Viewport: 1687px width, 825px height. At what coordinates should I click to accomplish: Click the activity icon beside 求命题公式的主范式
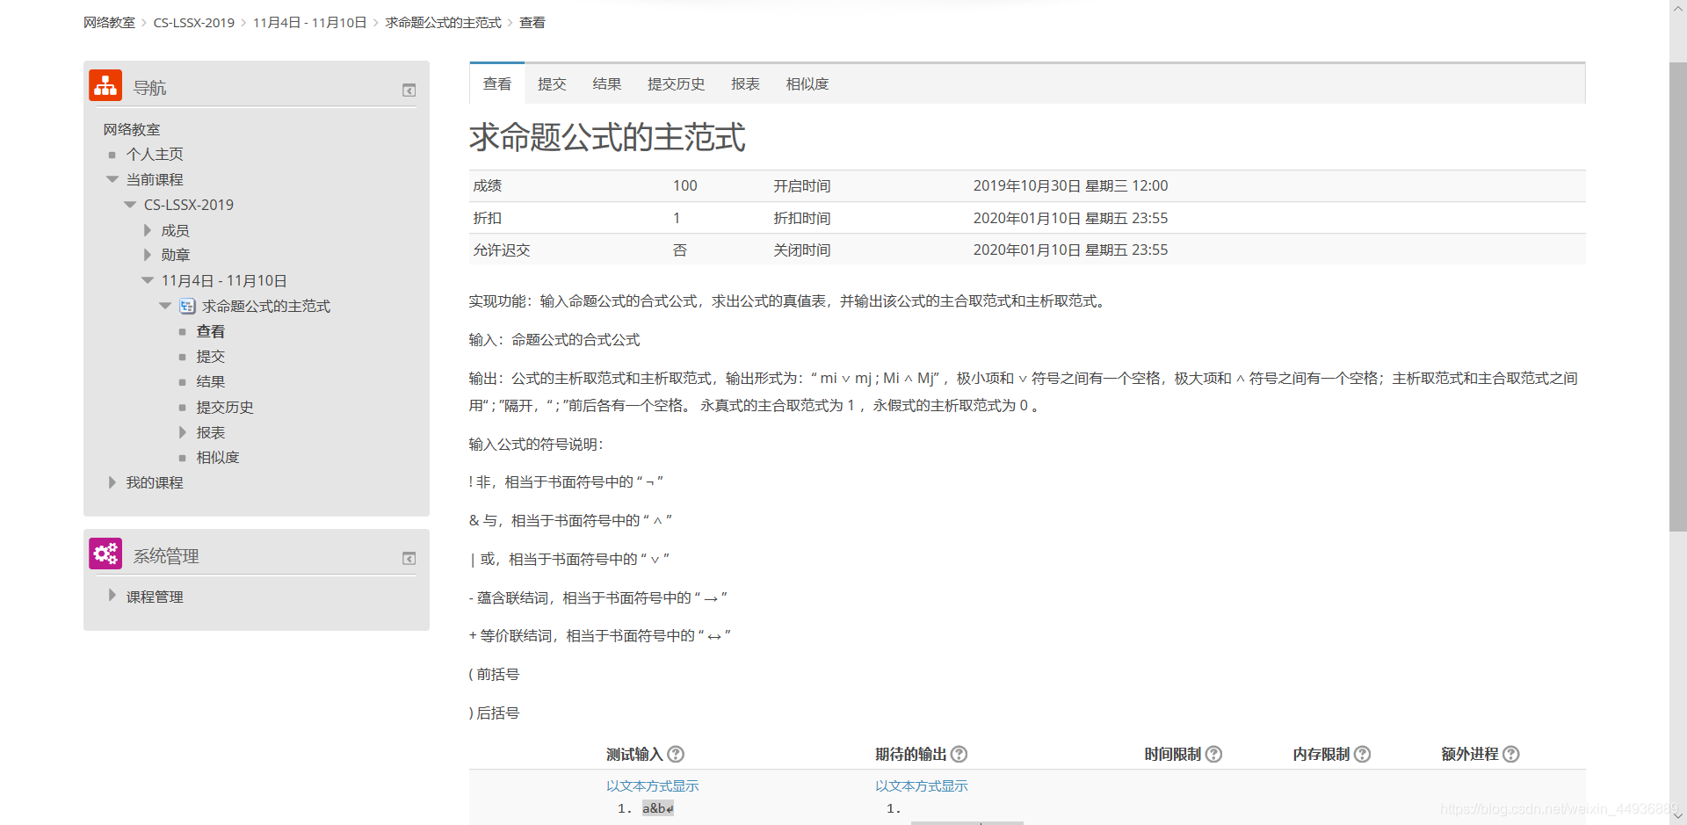click(187, 306)
